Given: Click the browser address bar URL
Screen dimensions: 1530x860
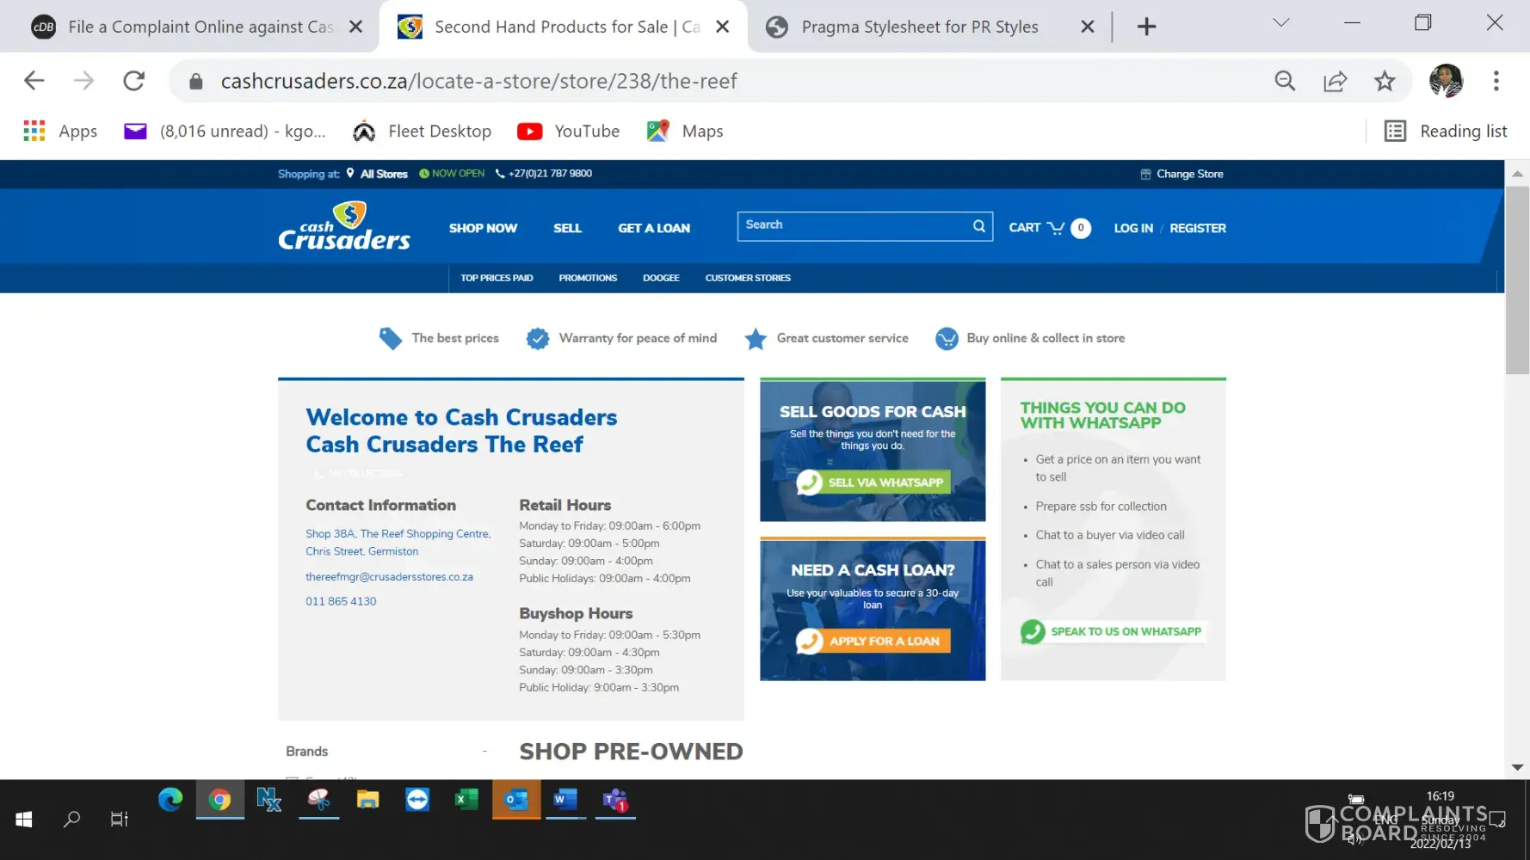Looking at the screenshot, I should pyautogui.click(x=478, y=81).
